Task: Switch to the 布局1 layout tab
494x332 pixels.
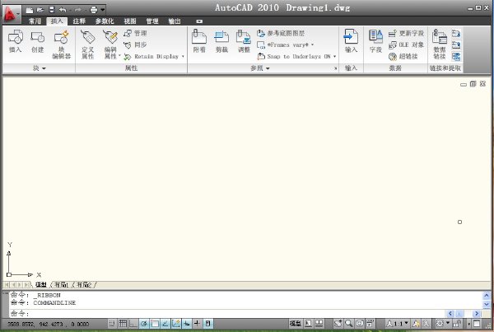Action: pos(61,285)
